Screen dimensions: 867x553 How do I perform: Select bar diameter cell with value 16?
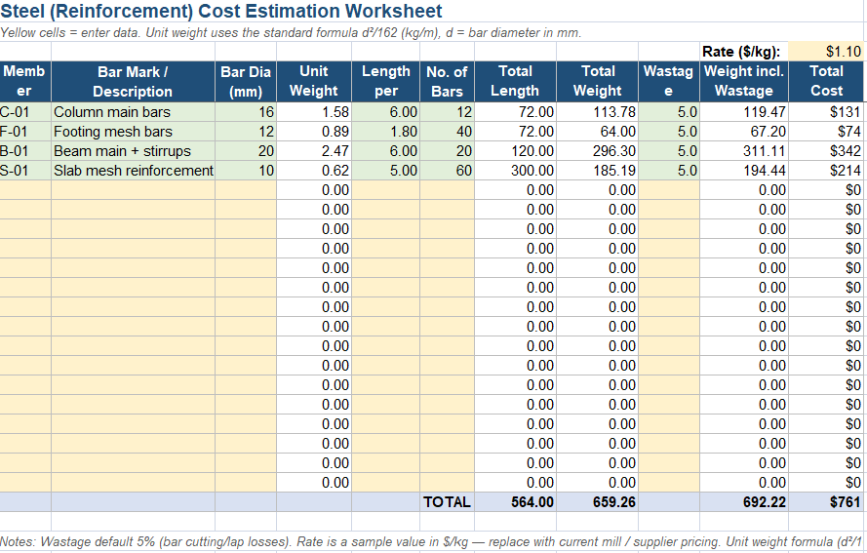tap(246, 112)
